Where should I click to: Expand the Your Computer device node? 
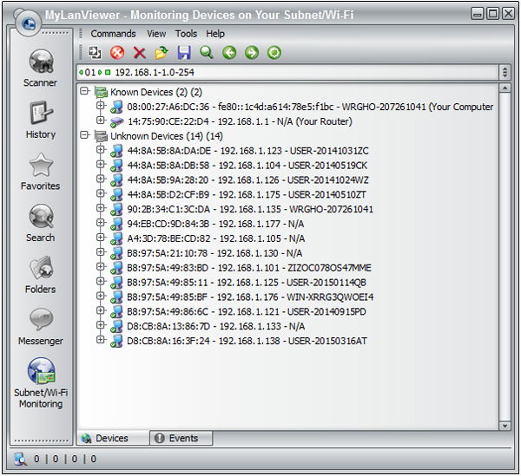point(101,106)
